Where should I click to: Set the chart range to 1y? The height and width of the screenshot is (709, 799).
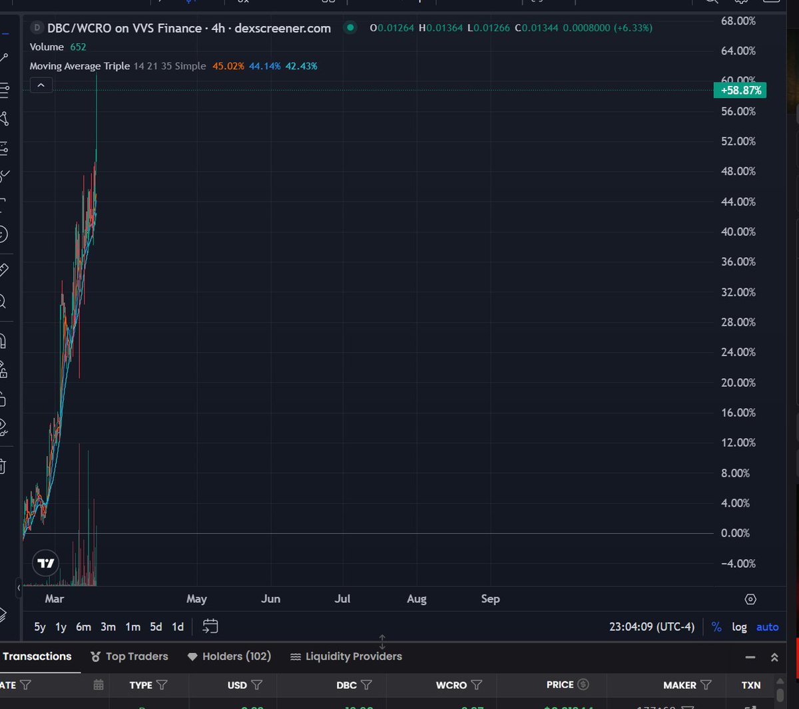pyautogui.click(x=61, y=626)
